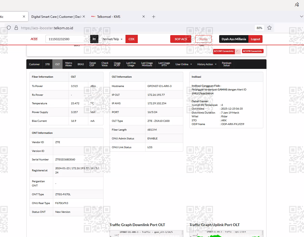Select Tx Power value 3.515

[74, 86]
